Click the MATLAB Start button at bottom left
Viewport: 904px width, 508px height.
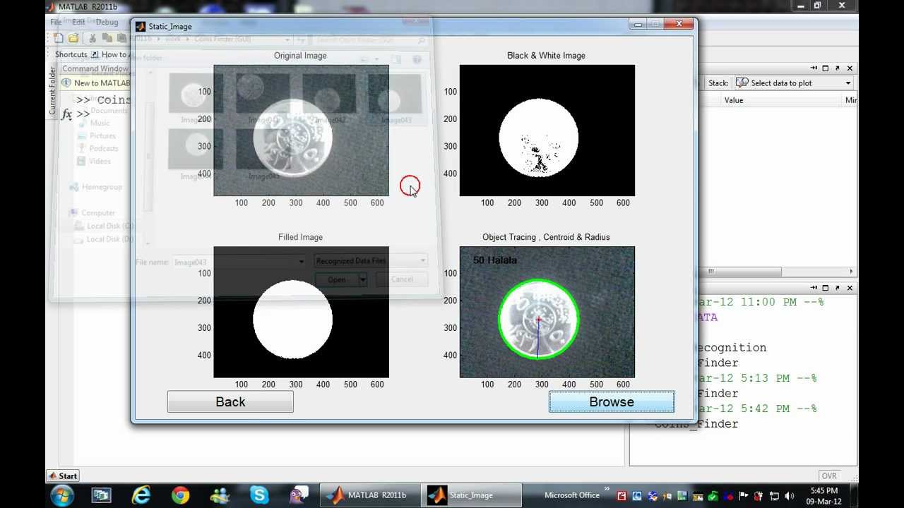(63, 476)
